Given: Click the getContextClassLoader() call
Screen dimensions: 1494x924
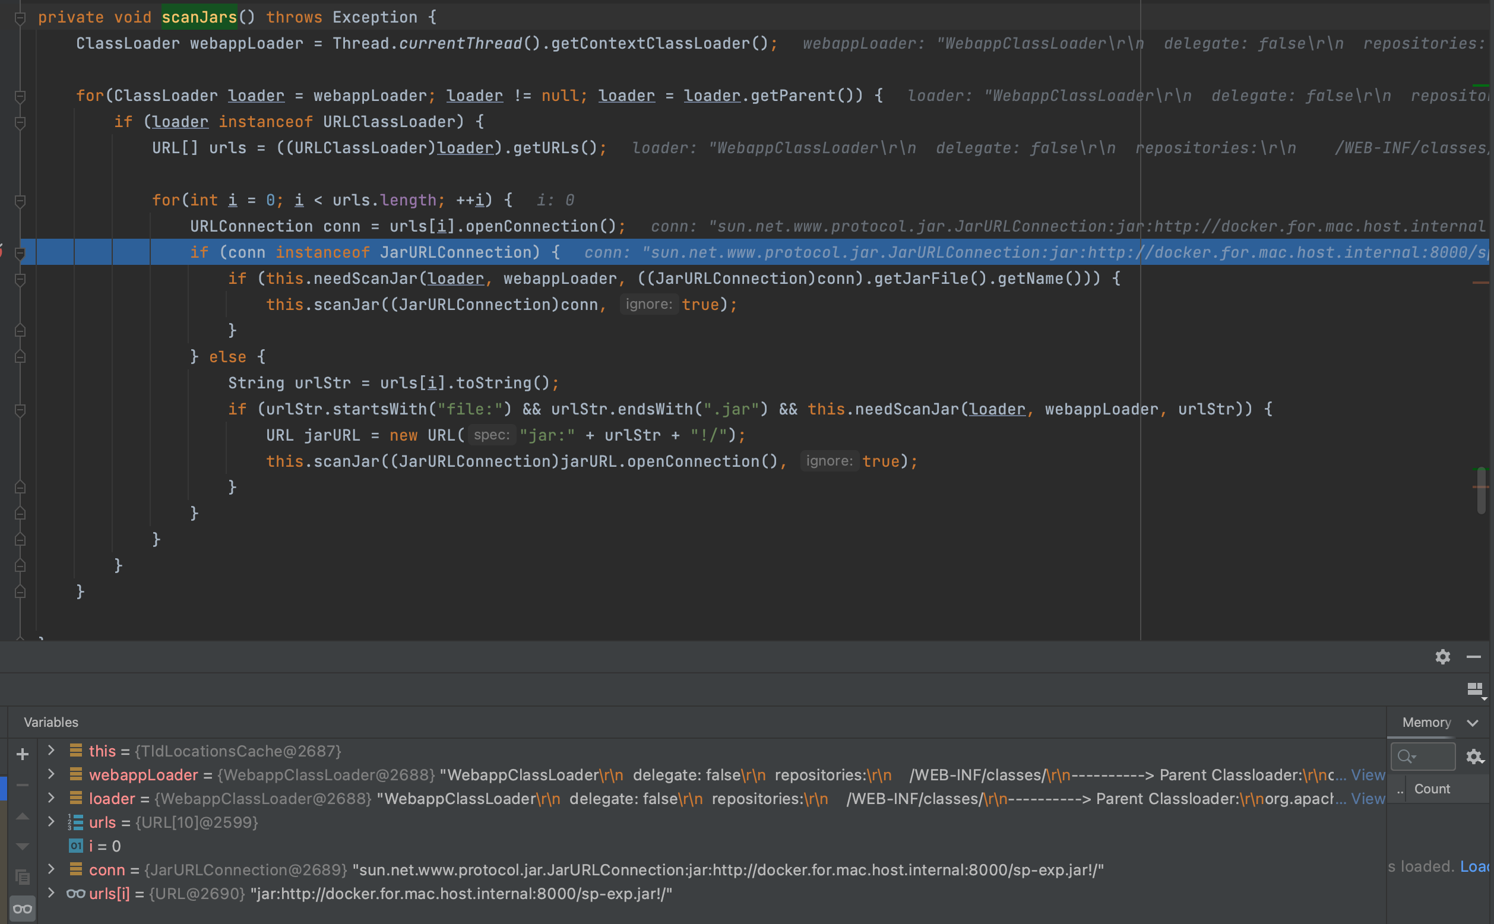Looking at the screenshot, I should pos(659,43).
